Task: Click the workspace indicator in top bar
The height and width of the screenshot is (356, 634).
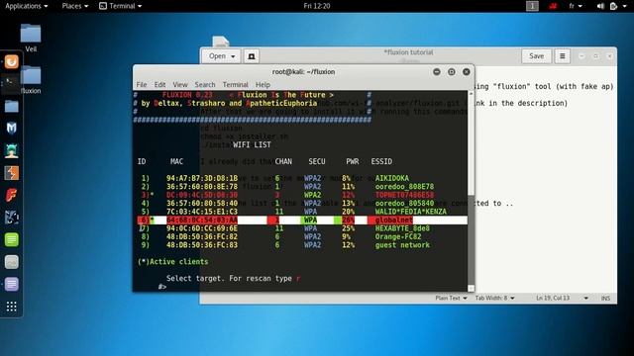Action: click(x=532, y=6)
